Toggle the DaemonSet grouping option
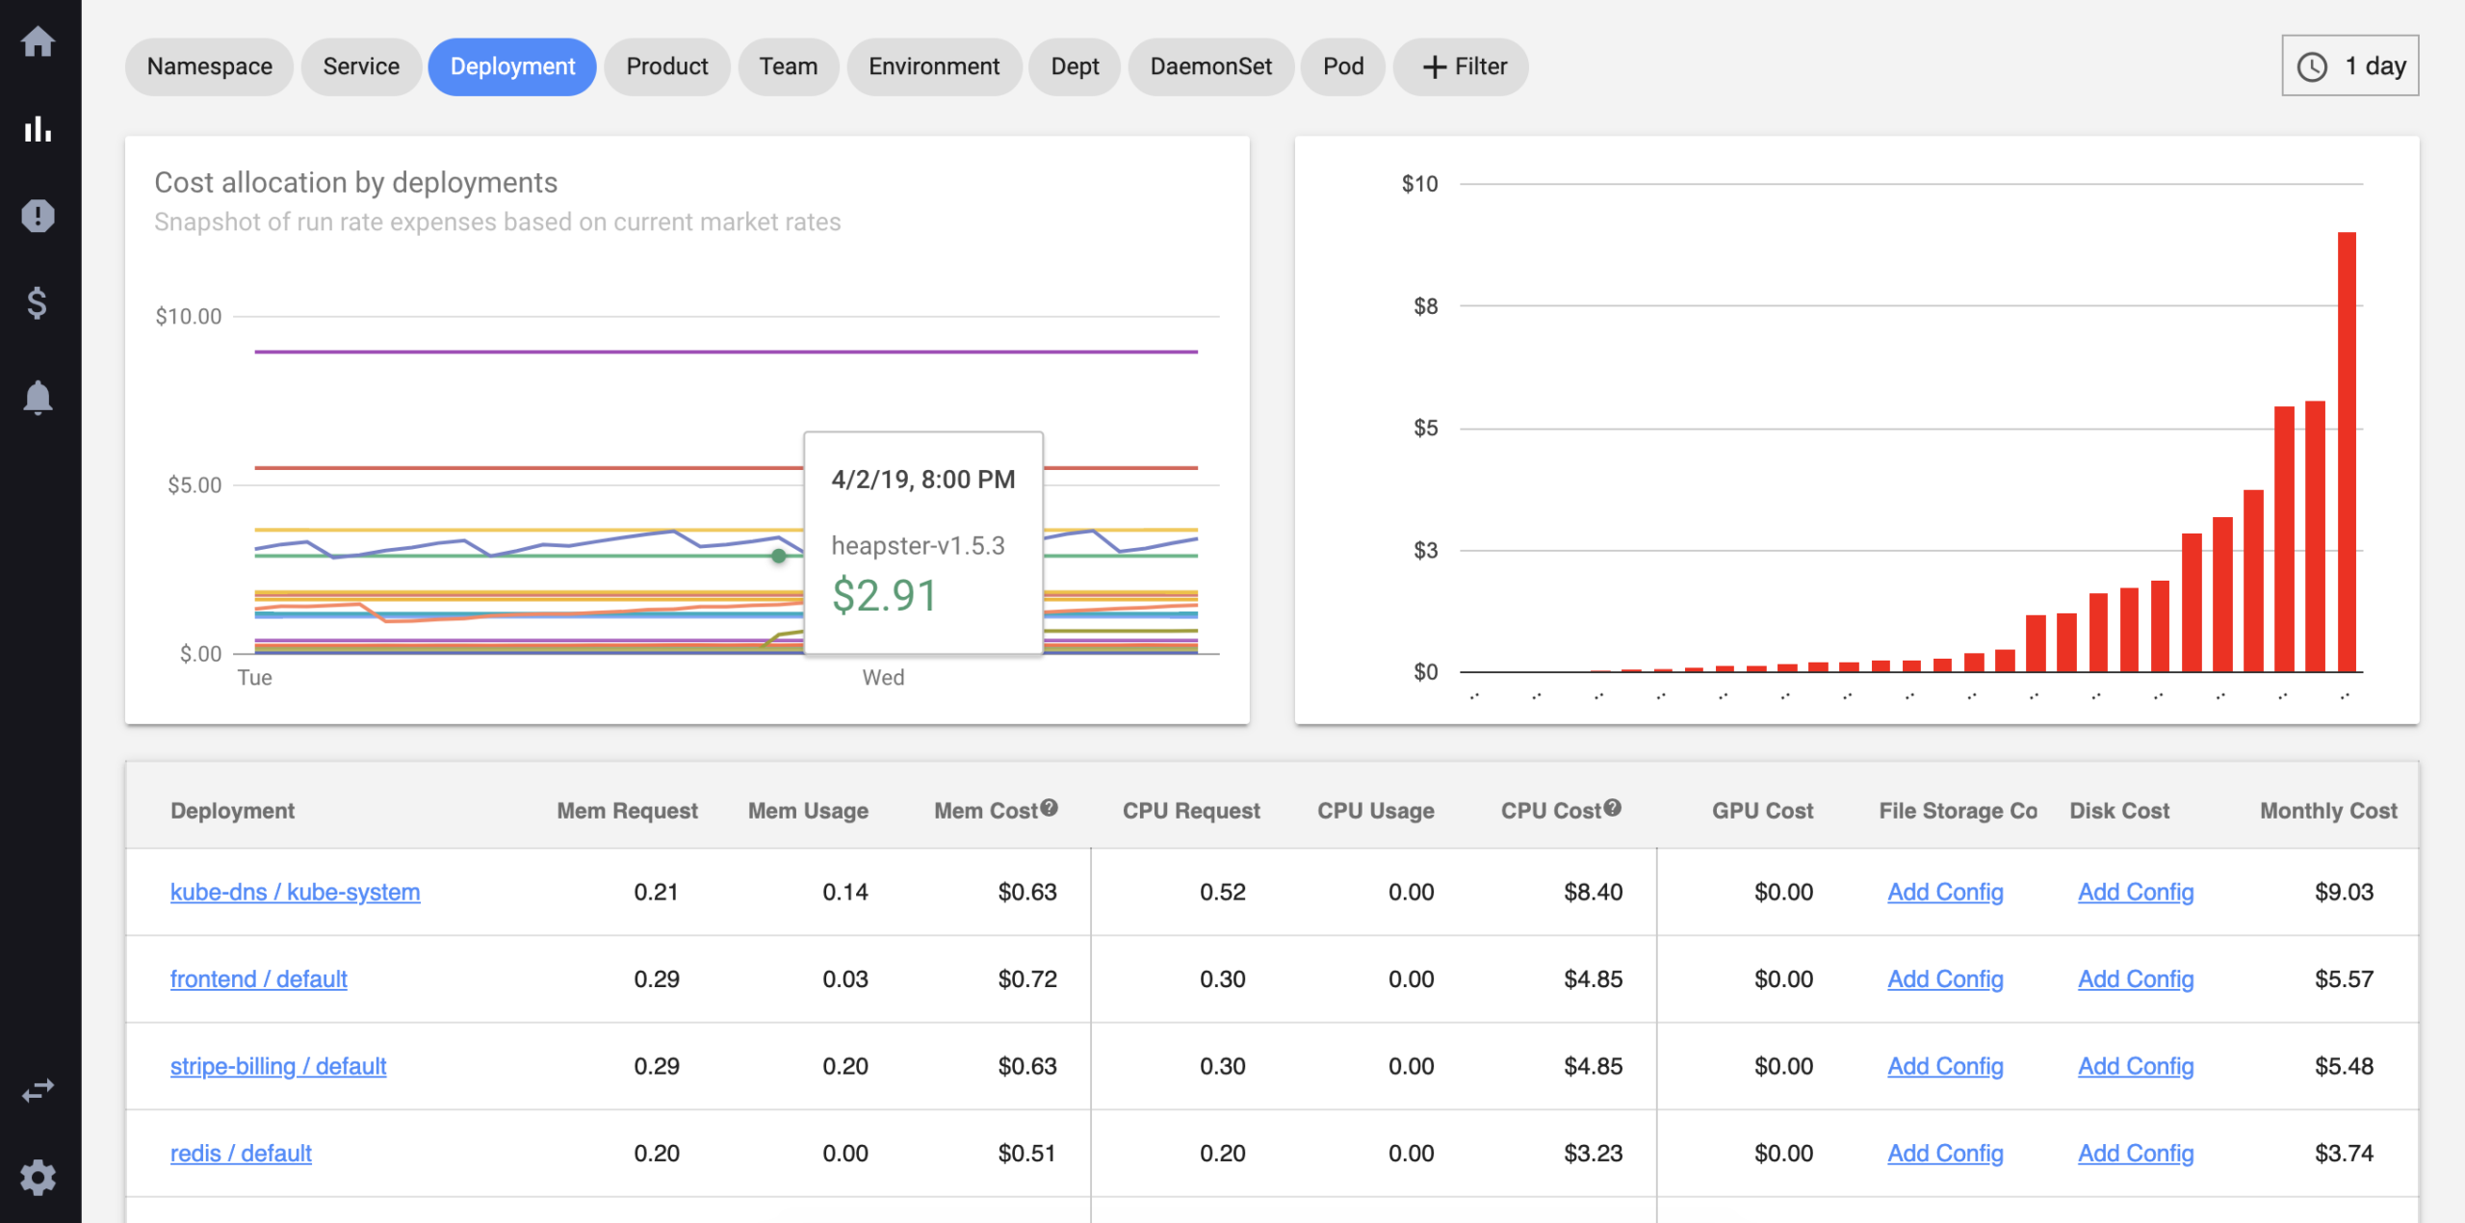The width and height of the screenshot is (2465, 1223). click(1207, 65)
